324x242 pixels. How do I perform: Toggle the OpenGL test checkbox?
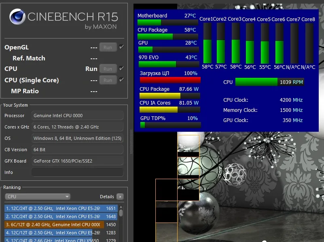pos(121,47)
